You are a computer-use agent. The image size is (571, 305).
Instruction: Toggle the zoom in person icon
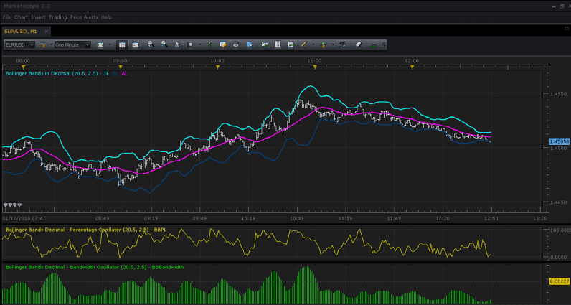[x=151, y=44]
